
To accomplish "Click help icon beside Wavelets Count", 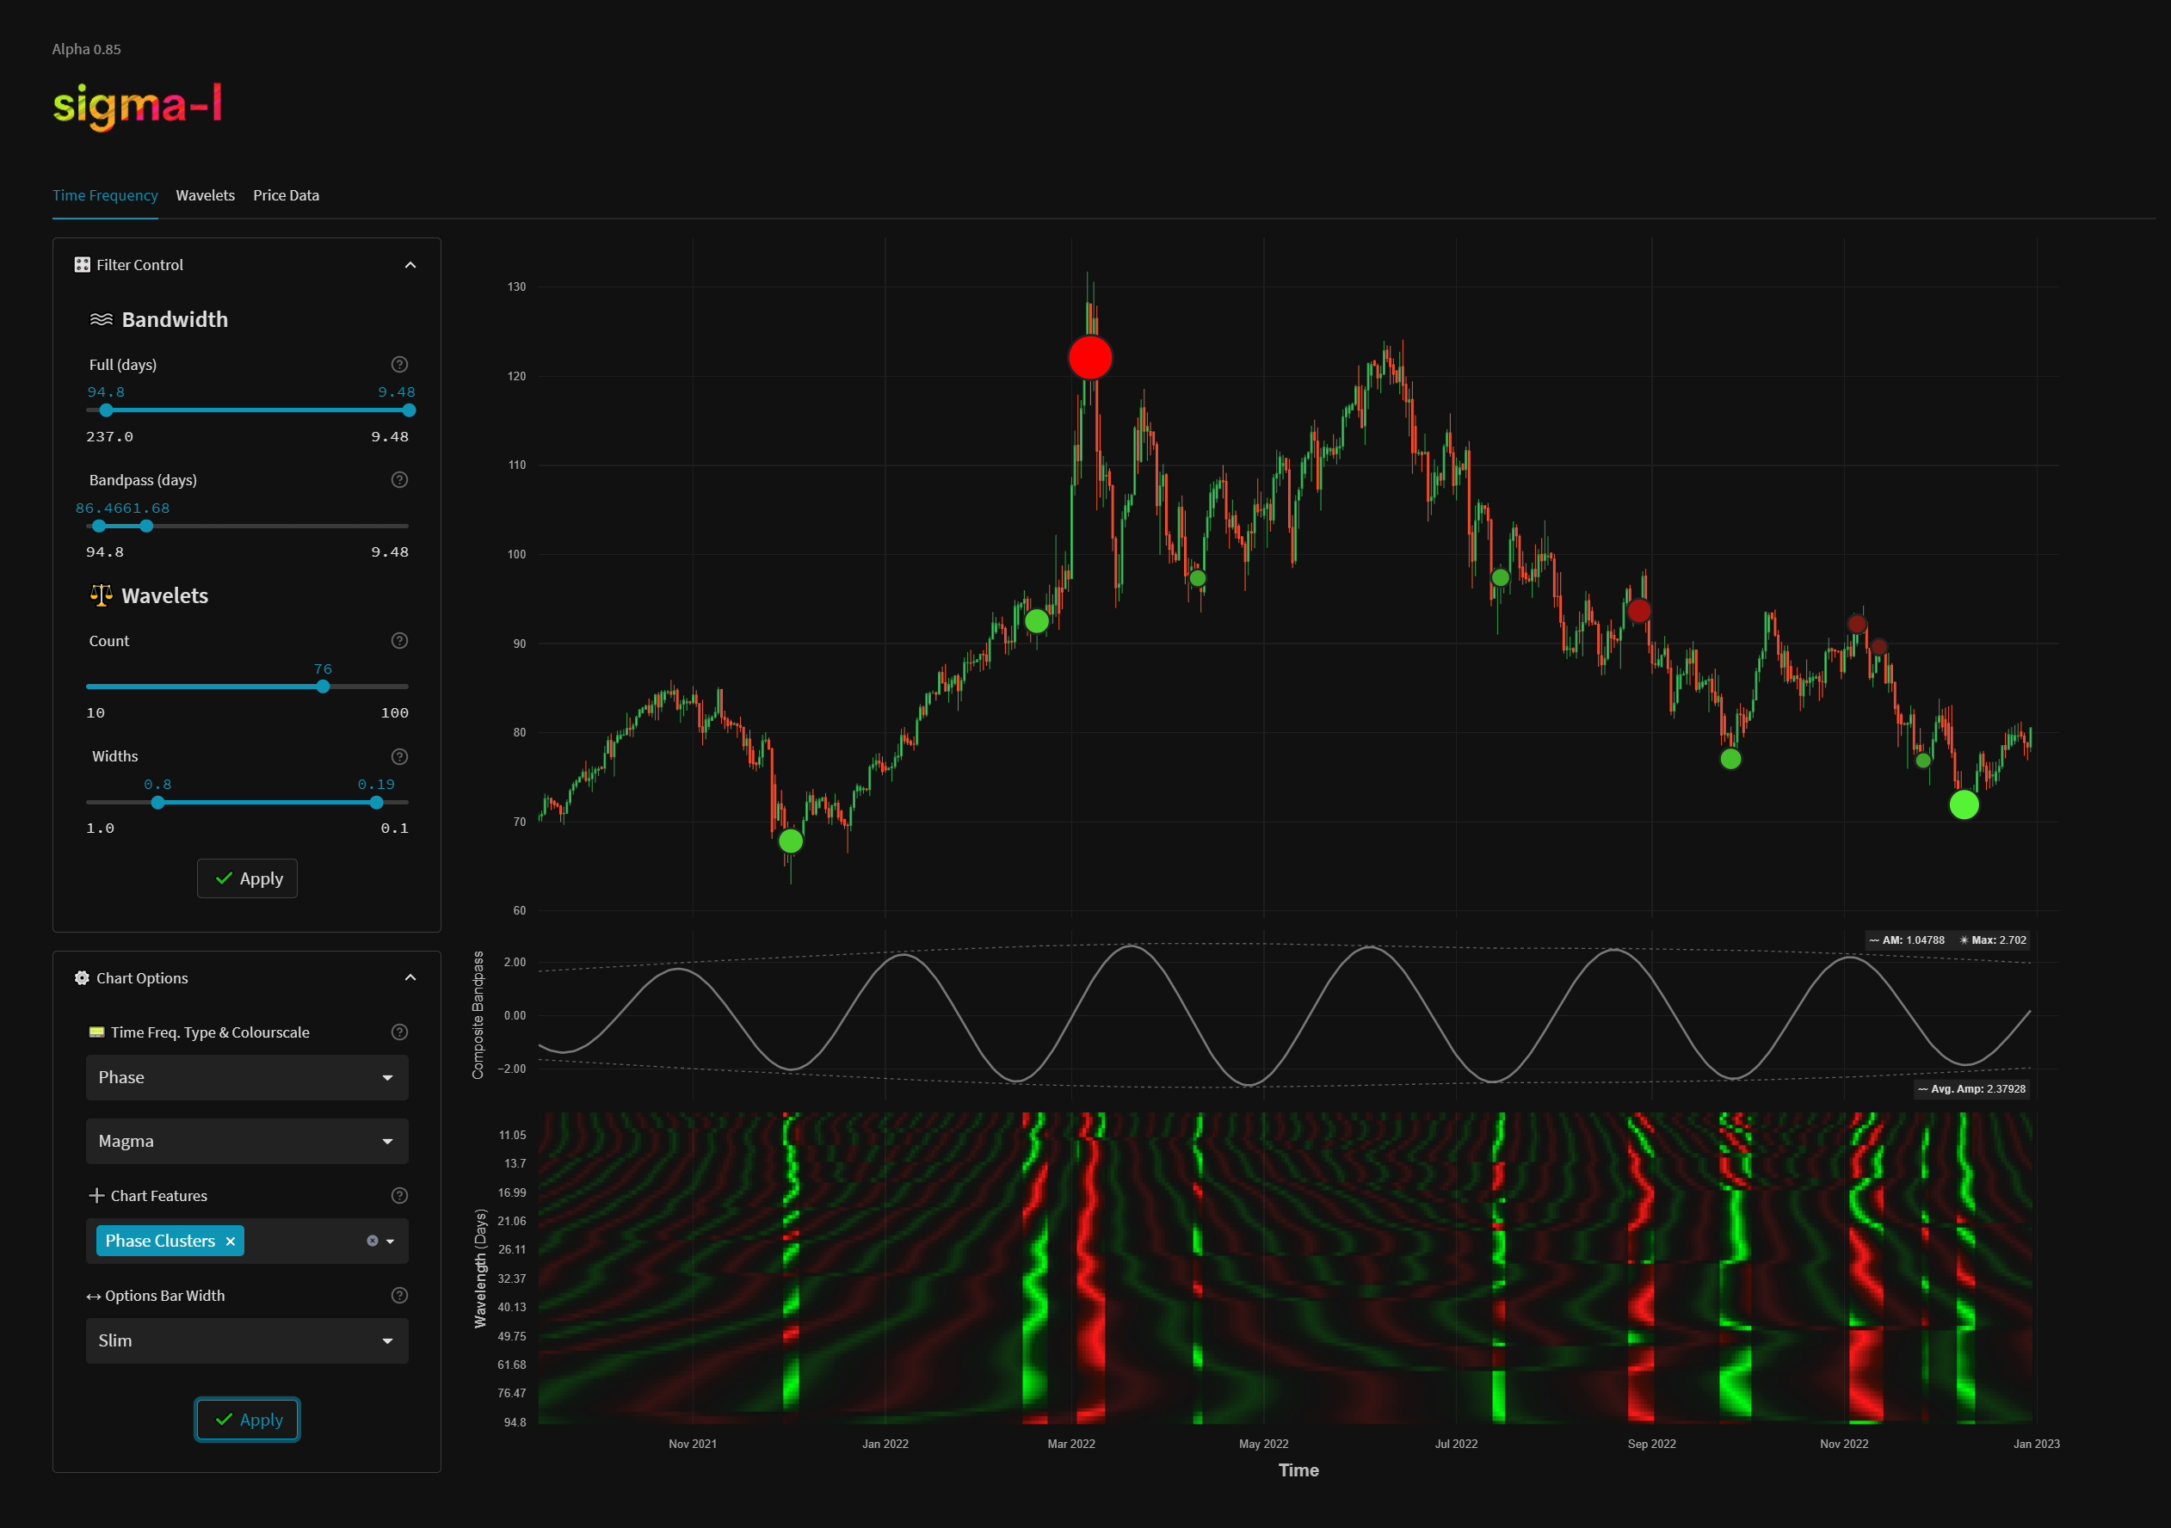I will [x=399, y=641].
